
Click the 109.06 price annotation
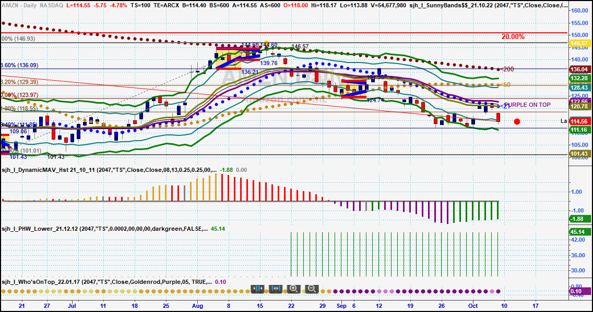pyautogui.click(x=18, y=131)
